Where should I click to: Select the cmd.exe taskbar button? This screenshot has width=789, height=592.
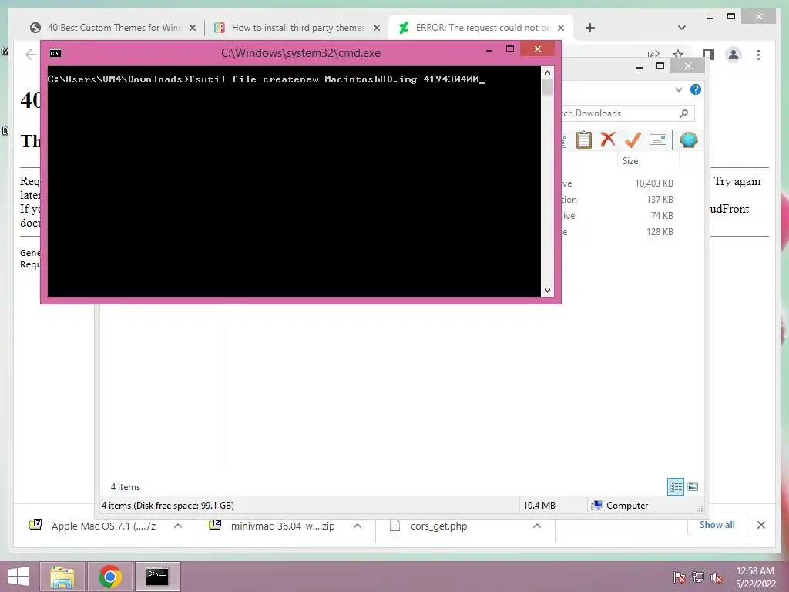point(157,577)
